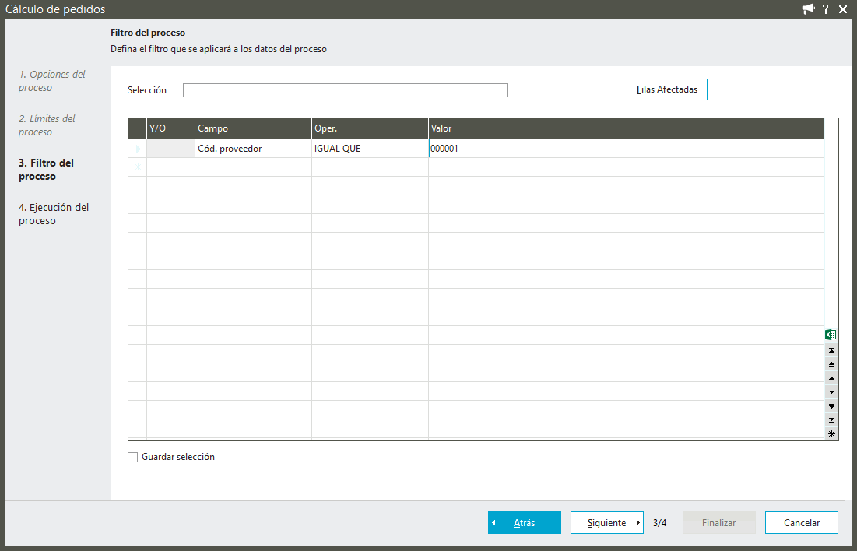Click the Oper. column header

click(370, 128)
